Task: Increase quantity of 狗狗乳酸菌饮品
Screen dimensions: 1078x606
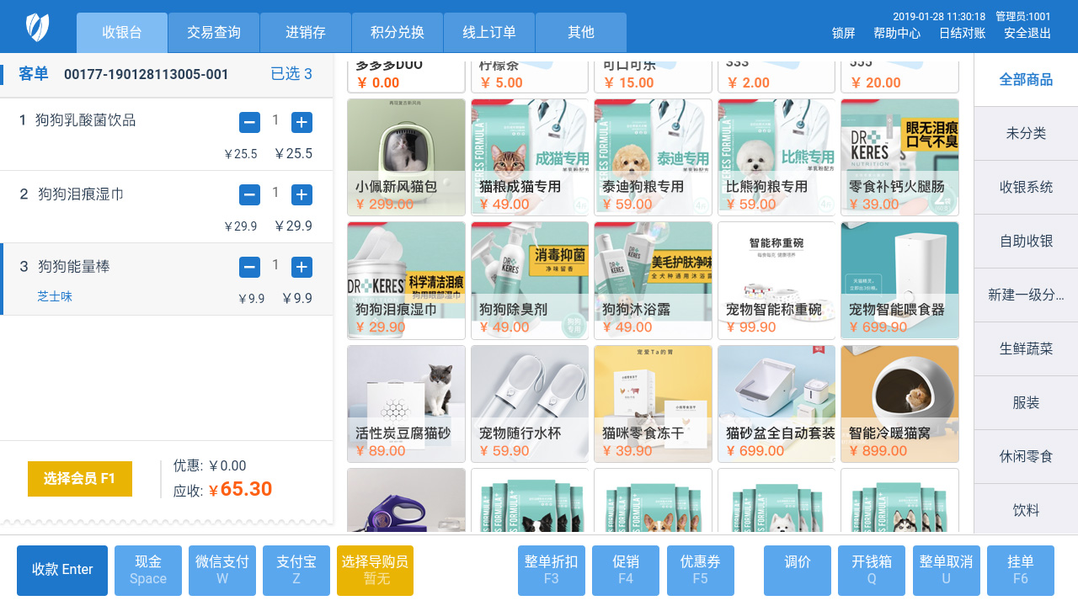Action: coord(302,122)
